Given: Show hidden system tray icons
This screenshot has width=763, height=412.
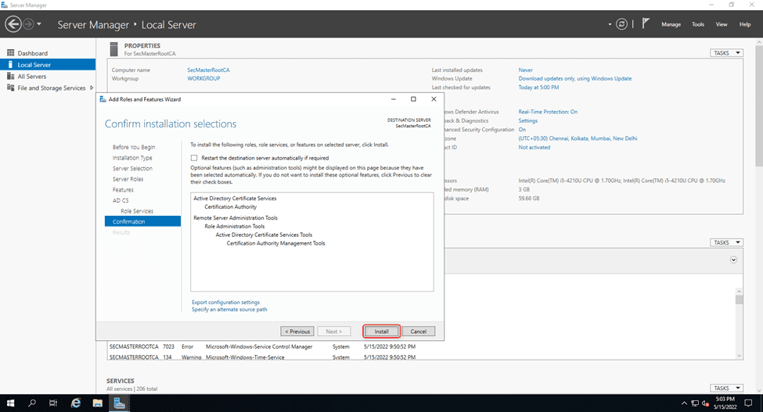Looking at the screenshot, I should [684, 403].
